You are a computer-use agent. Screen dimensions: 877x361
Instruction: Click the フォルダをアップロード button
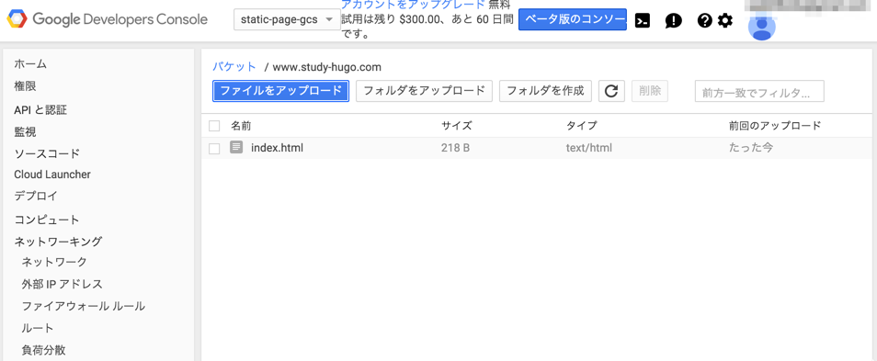(424, 91)
